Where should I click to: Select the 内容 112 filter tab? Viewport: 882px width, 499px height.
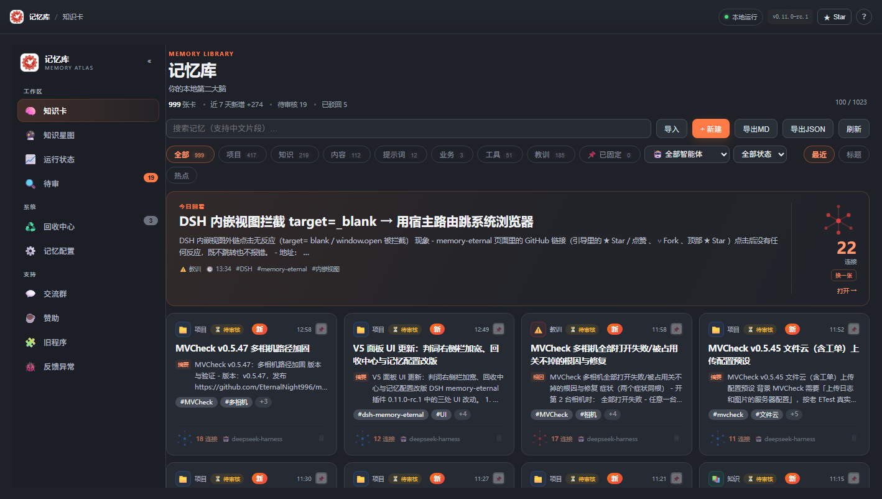point(346,154)
